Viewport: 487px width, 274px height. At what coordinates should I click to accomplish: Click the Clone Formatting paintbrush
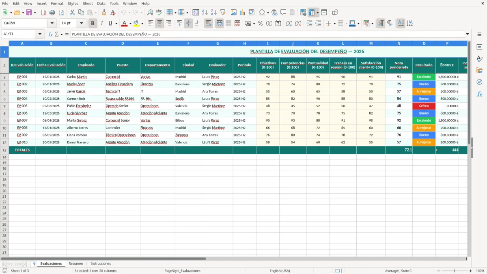click(x=104, y=13)
